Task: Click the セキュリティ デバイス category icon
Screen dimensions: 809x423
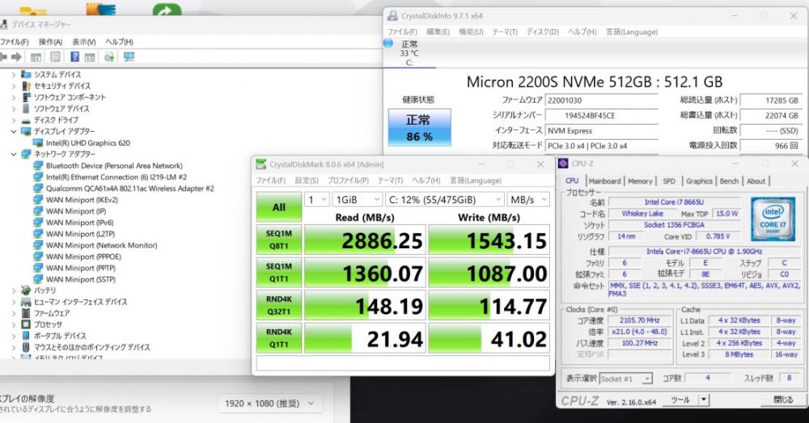Action: point(26,87)
